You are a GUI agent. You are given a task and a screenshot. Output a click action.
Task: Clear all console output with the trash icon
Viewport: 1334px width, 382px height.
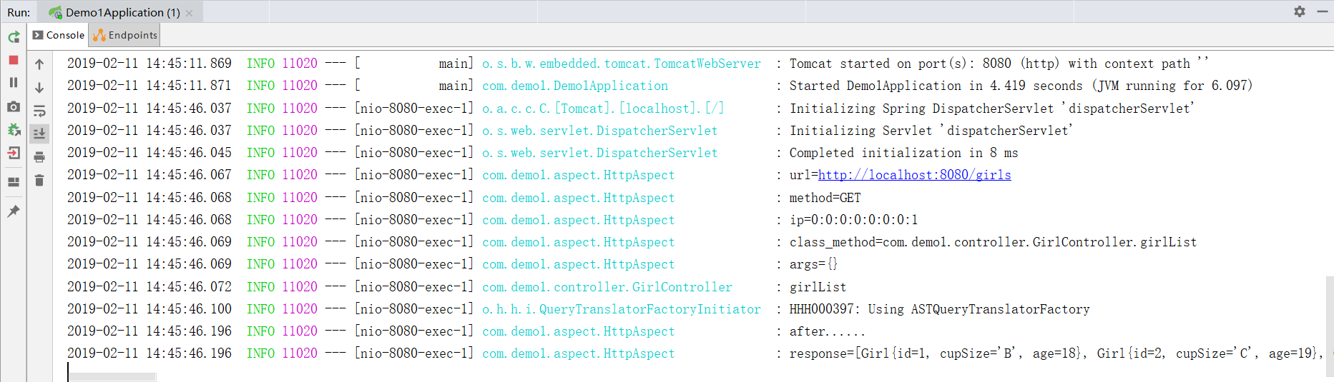coord(39,180)
